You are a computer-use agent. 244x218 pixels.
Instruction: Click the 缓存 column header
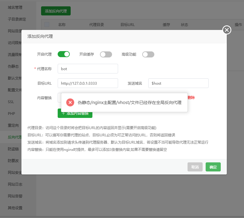coord(166,24)
